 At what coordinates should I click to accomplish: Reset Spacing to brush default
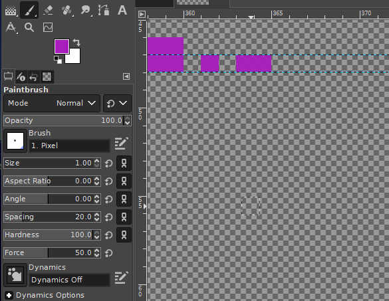click(108, 217)
